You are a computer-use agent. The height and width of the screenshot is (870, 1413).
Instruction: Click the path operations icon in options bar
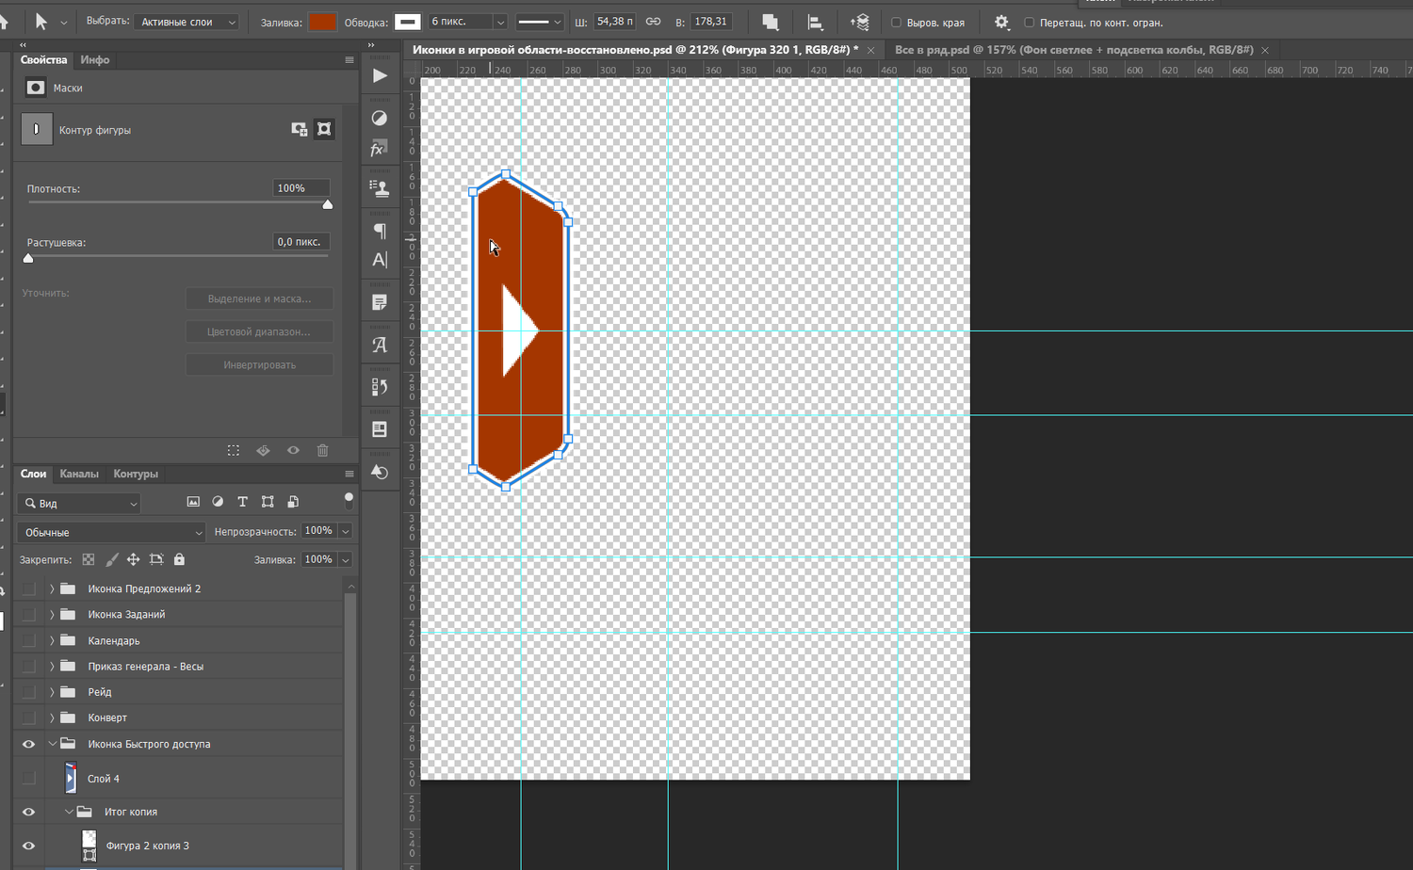(771, 23)
